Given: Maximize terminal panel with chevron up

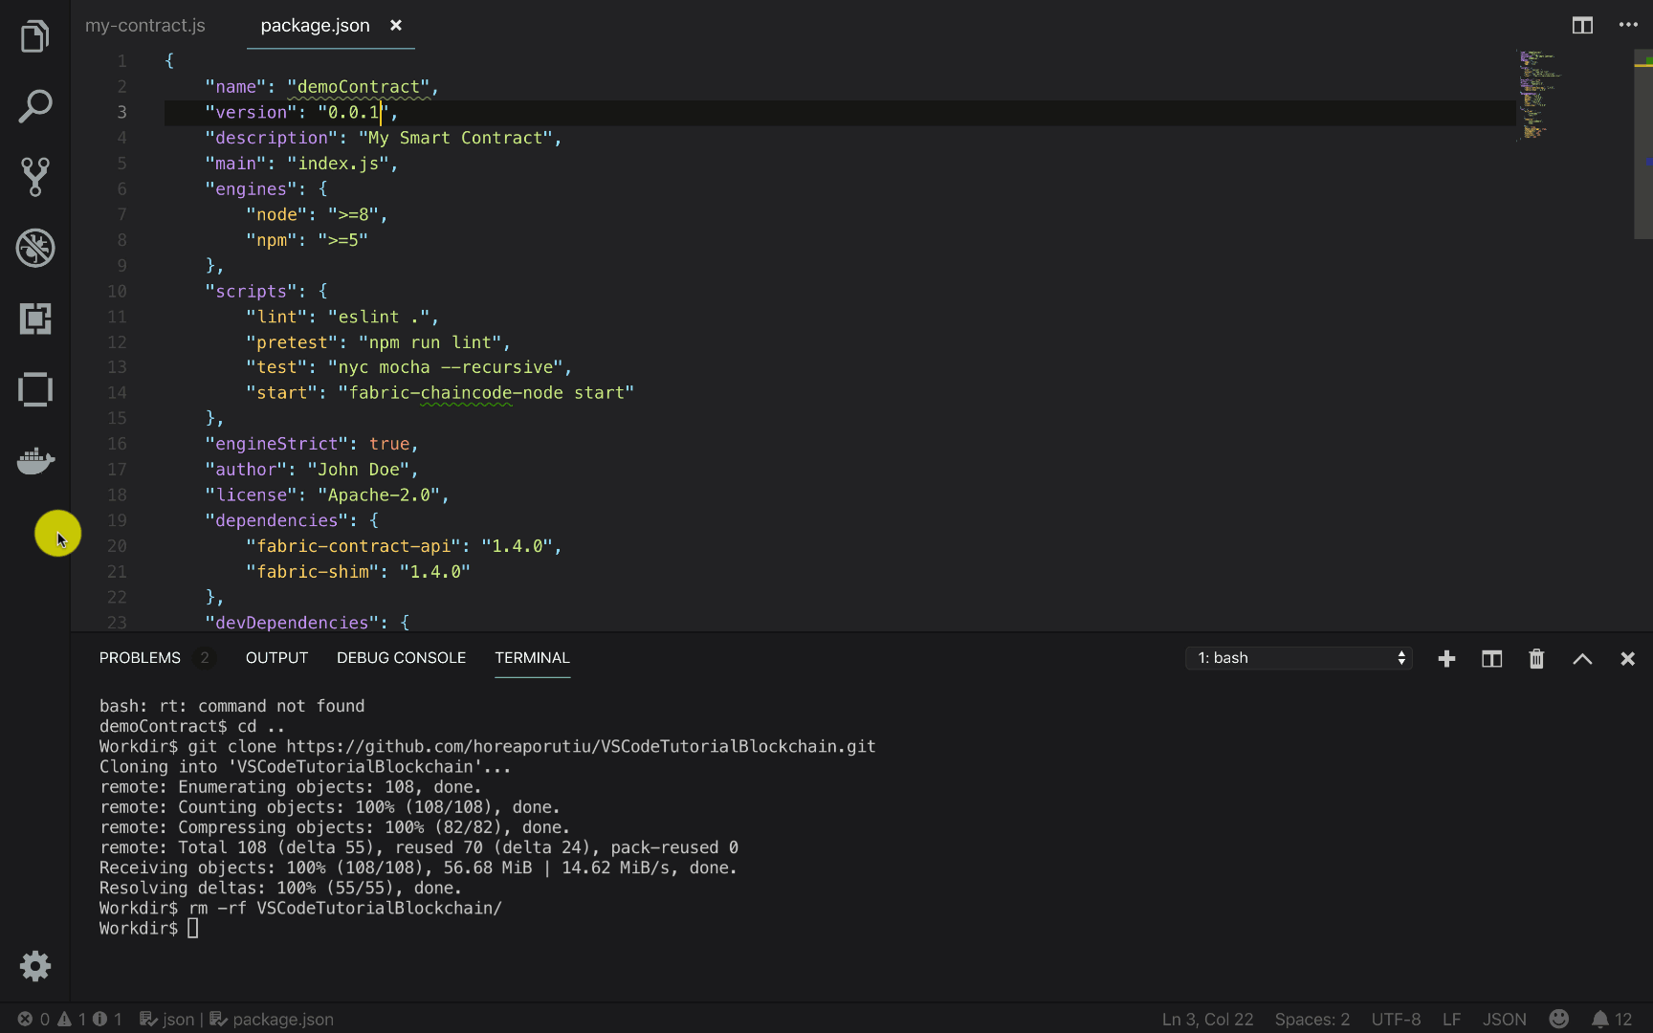Looking at the screenshot, I should pyautogui.click(x=1582, y=658).
